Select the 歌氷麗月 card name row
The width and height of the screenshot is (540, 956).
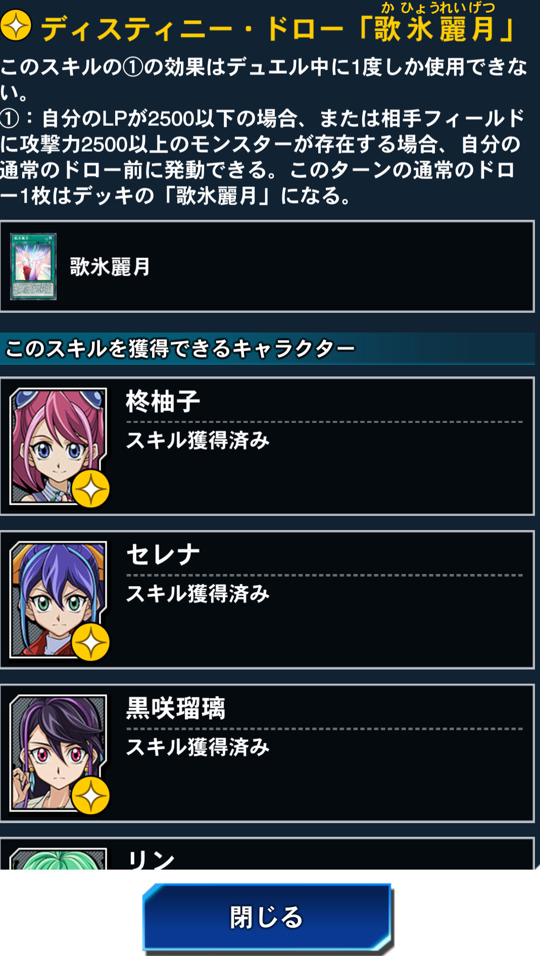(267, 266)
